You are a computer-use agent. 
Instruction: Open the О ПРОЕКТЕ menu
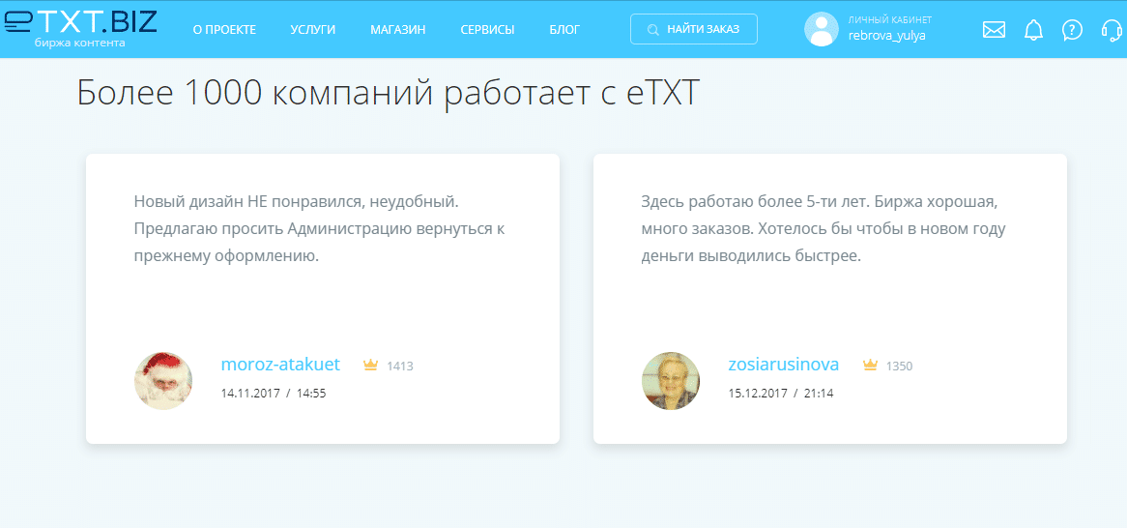pos(224,29)
